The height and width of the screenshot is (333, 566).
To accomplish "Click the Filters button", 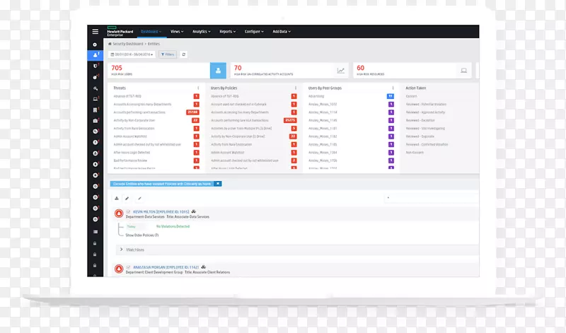I will click(168, 54).
